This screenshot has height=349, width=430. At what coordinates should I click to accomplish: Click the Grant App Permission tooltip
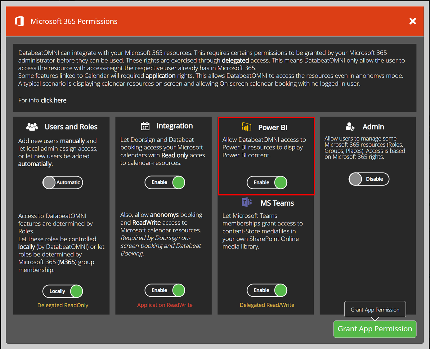[x=375, y=310]
